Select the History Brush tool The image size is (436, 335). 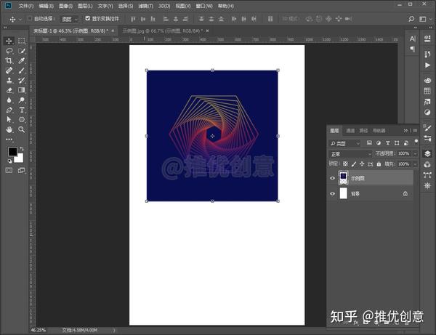21,81
